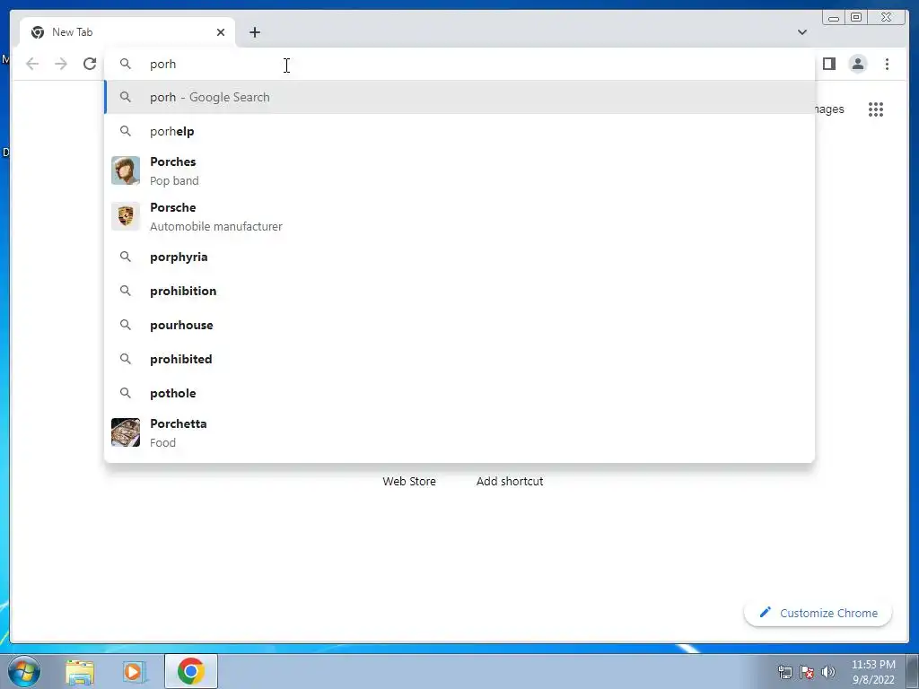Open the Google apps grid

[x=876, y=109]
